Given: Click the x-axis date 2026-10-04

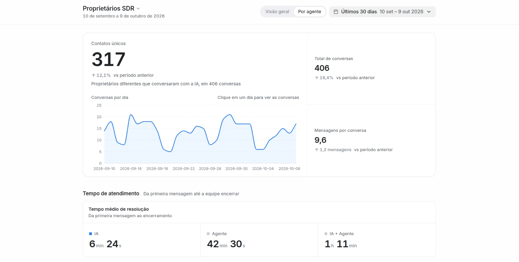Looking at the screenshot, I should [x=263, y=169].
